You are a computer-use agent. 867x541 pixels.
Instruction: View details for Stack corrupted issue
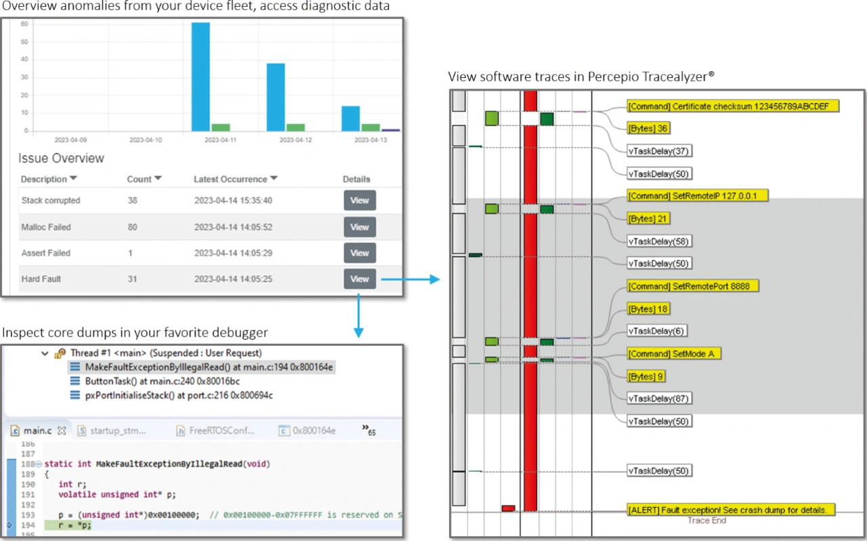[360, 200]
